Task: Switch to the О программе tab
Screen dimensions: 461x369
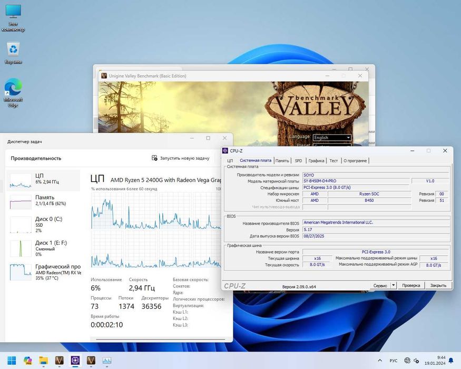Action: [355, 161]
